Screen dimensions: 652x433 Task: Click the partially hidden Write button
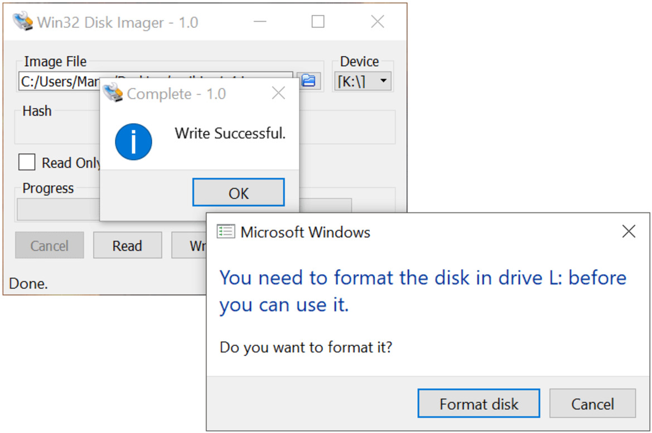[x=189, y=245]
